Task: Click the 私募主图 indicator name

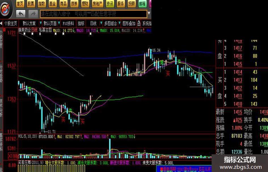Action: click(x=45, y=30)
